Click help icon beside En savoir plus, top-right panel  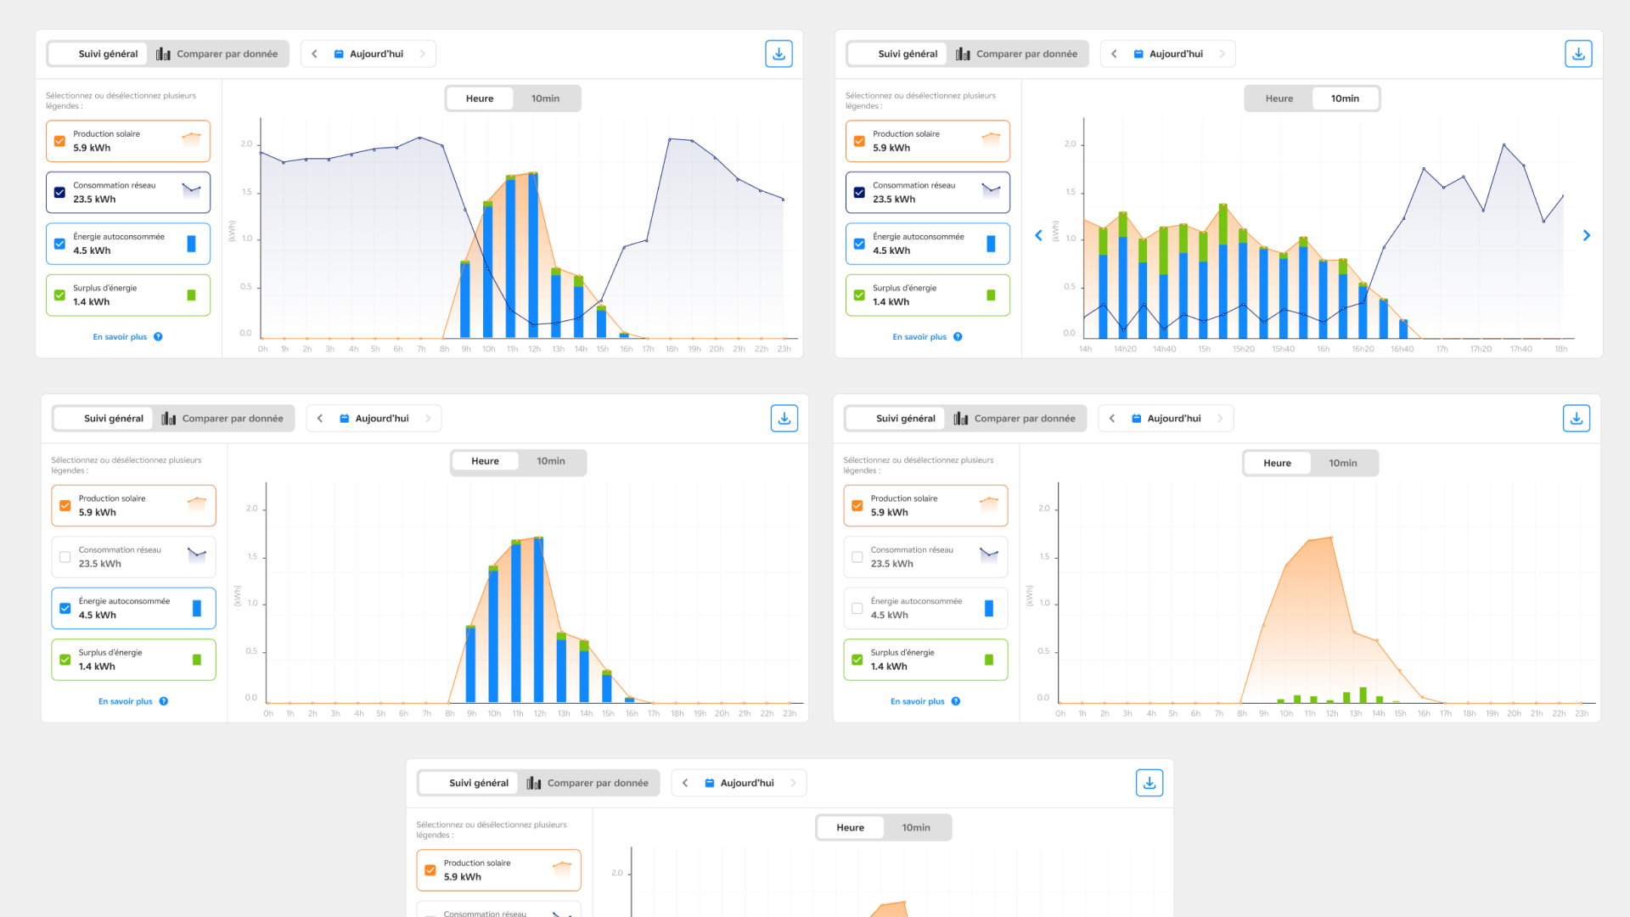click(958, 337)
